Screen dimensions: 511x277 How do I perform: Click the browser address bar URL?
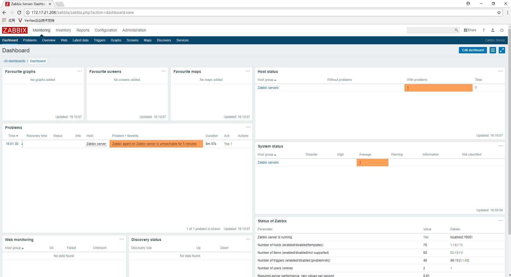[x=83, y=13]
